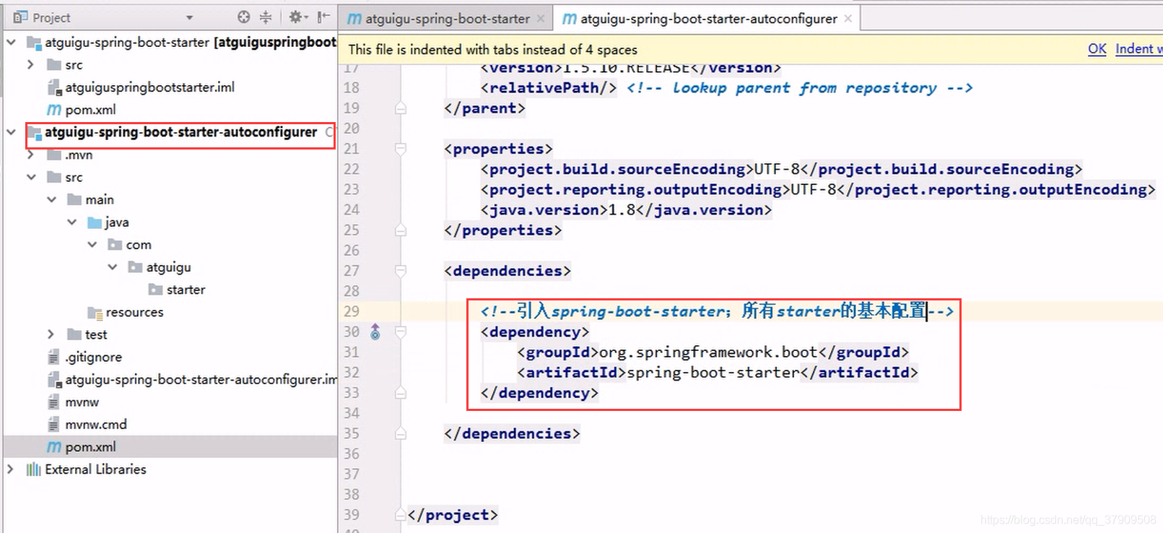Collapse the atguigu-spring-boot-starter-autoconfigurer module

[11, 132]
